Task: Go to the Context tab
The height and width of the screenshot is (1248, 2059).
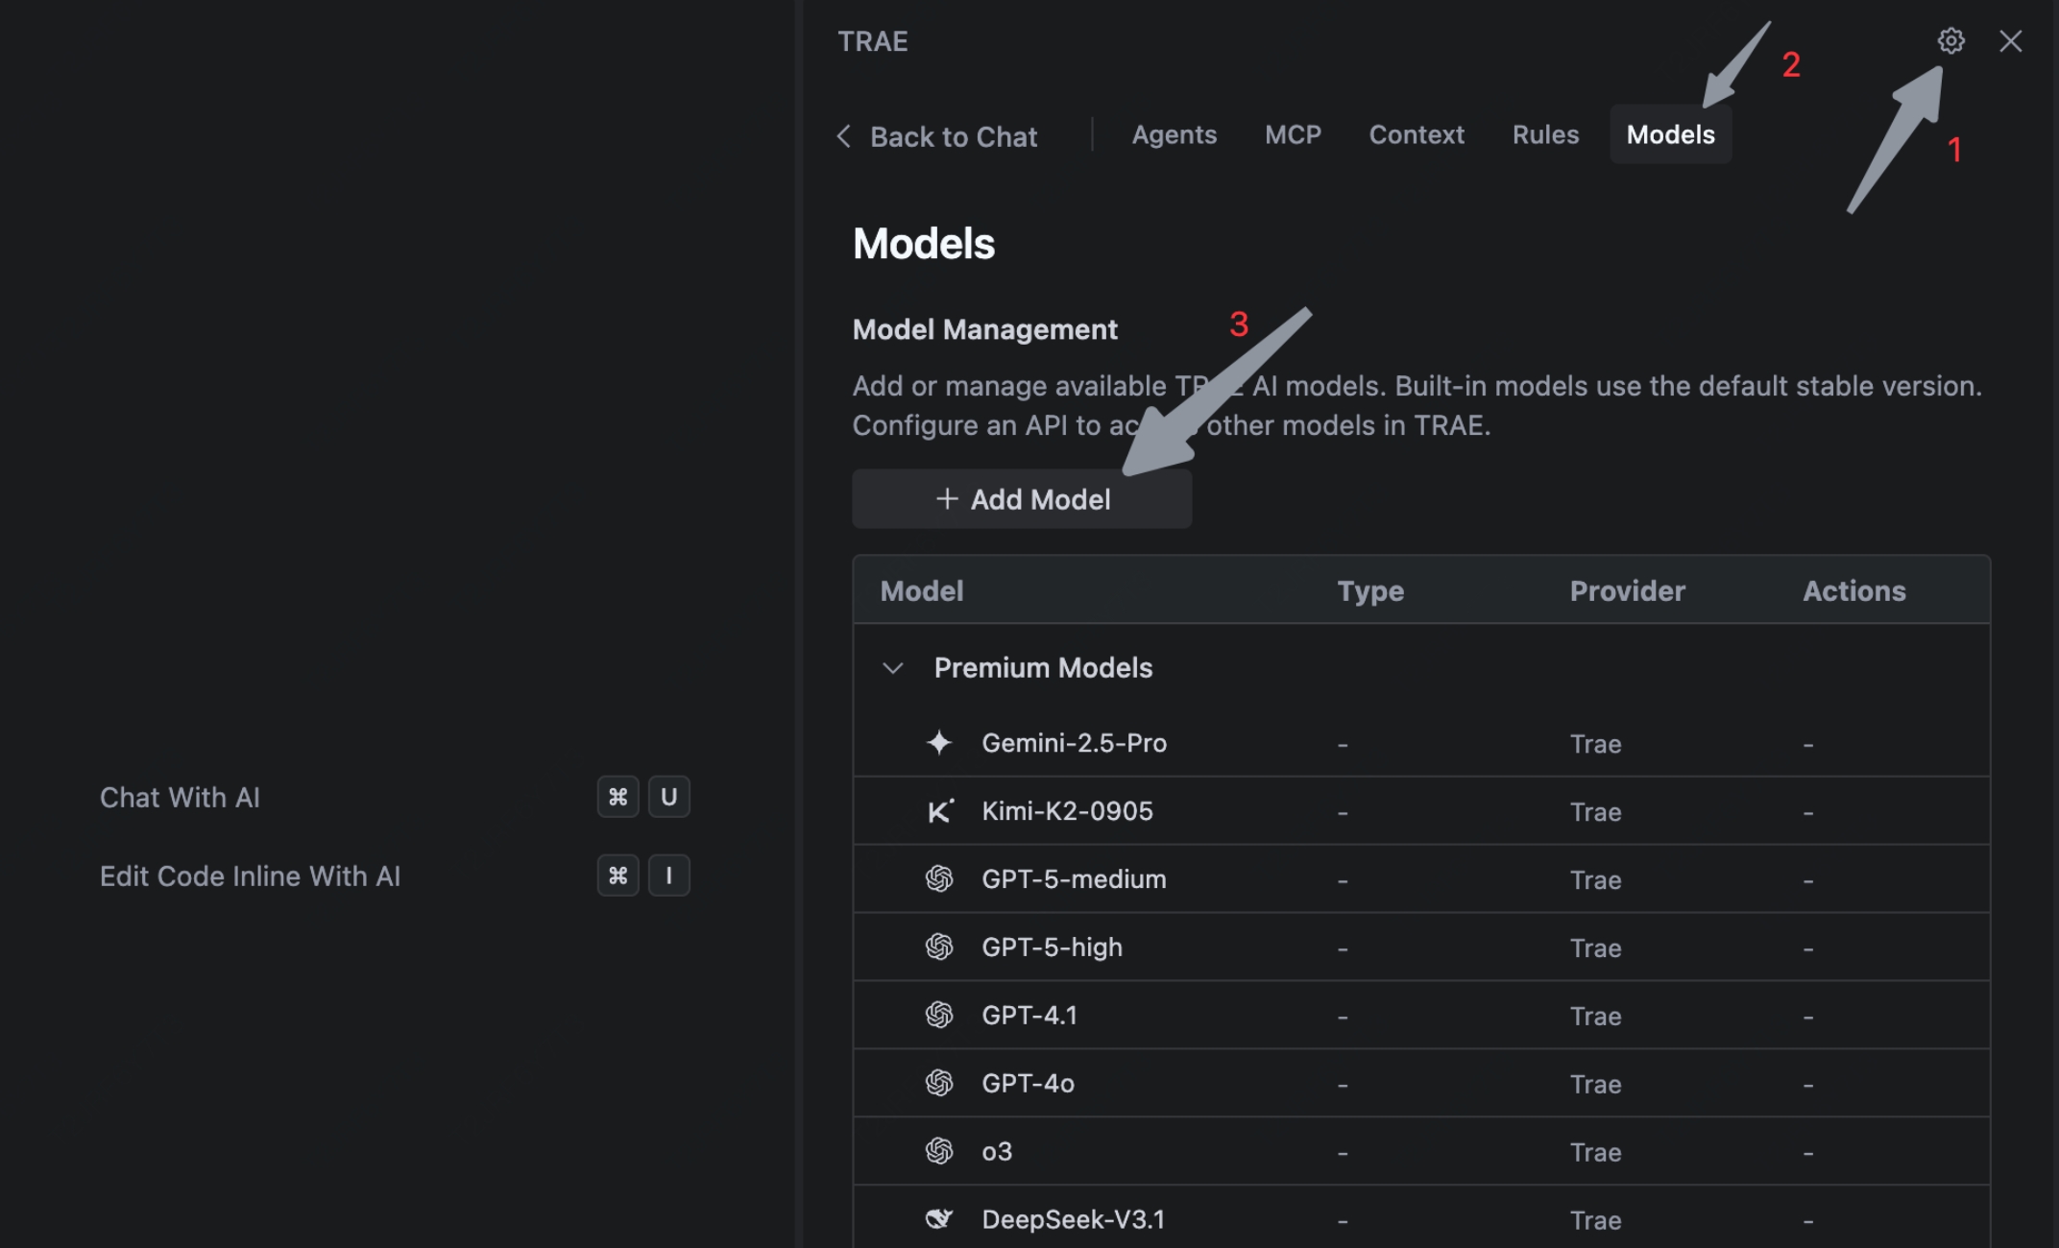Action: click(1416, 135)
